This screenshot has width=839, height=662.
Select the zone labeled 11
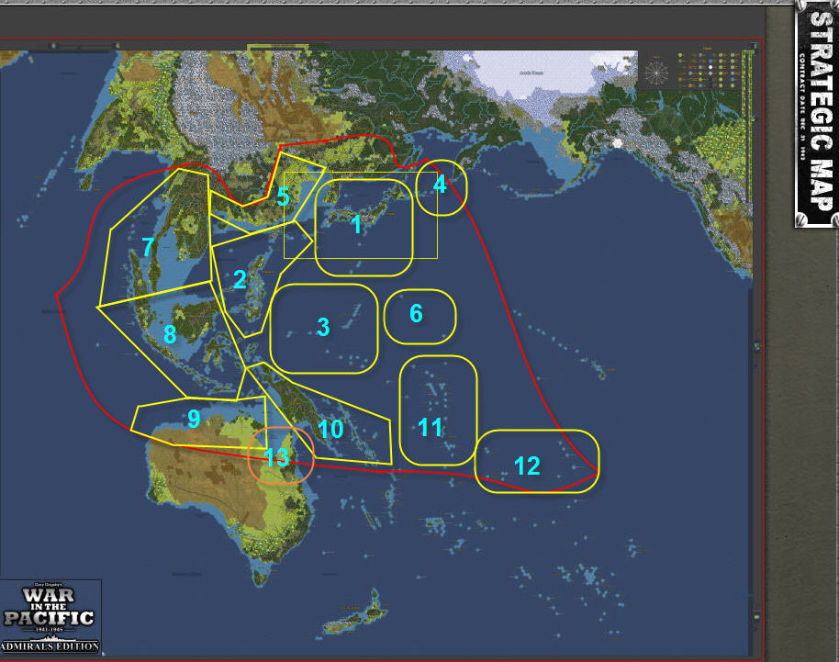point(438,410)
